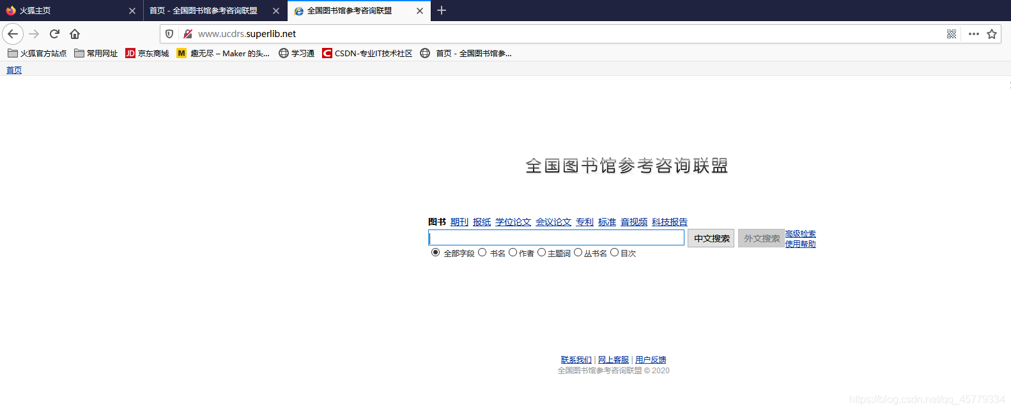Focus the book search text box
Image resolution: width=1011 pixels, height=411 pixels.
point(556,238)
